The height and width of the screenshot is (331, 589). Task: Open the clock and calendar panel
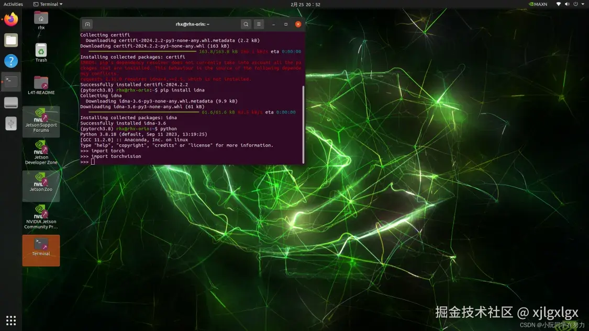305,5
